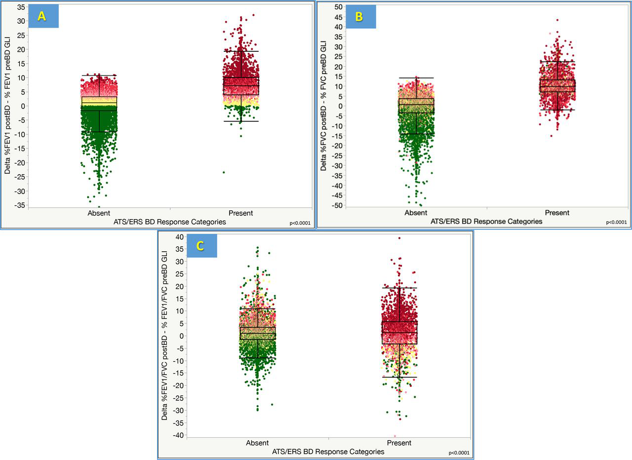The image size is (632, 460).
Task: Select the 'Present' category label in panel C
Action: (399, 443)
